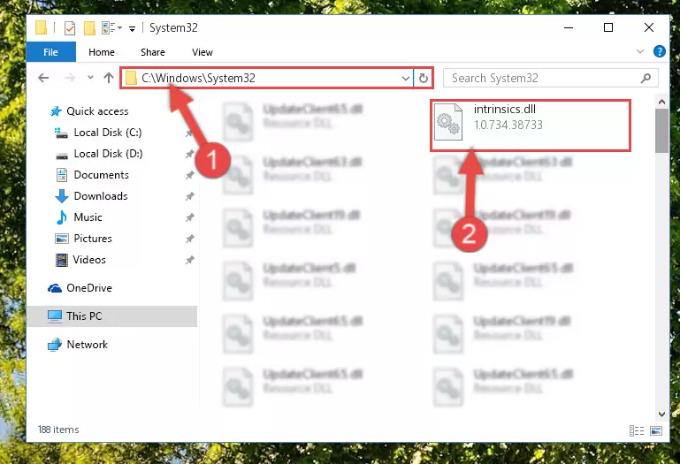The image size is (680, 464).
Task: Click the This PC monitor icon
Action: 55,316
